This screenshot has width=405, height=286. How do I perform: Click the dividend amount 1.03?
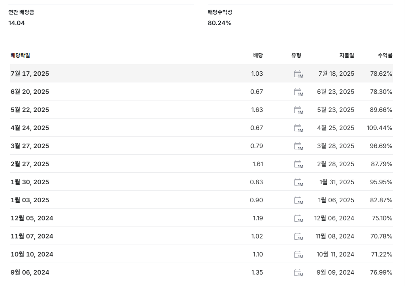[x=257, y=74]
